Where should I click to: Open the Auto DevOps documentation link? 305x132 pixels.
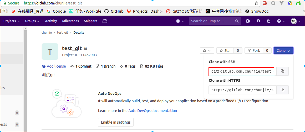coord(153,111)
